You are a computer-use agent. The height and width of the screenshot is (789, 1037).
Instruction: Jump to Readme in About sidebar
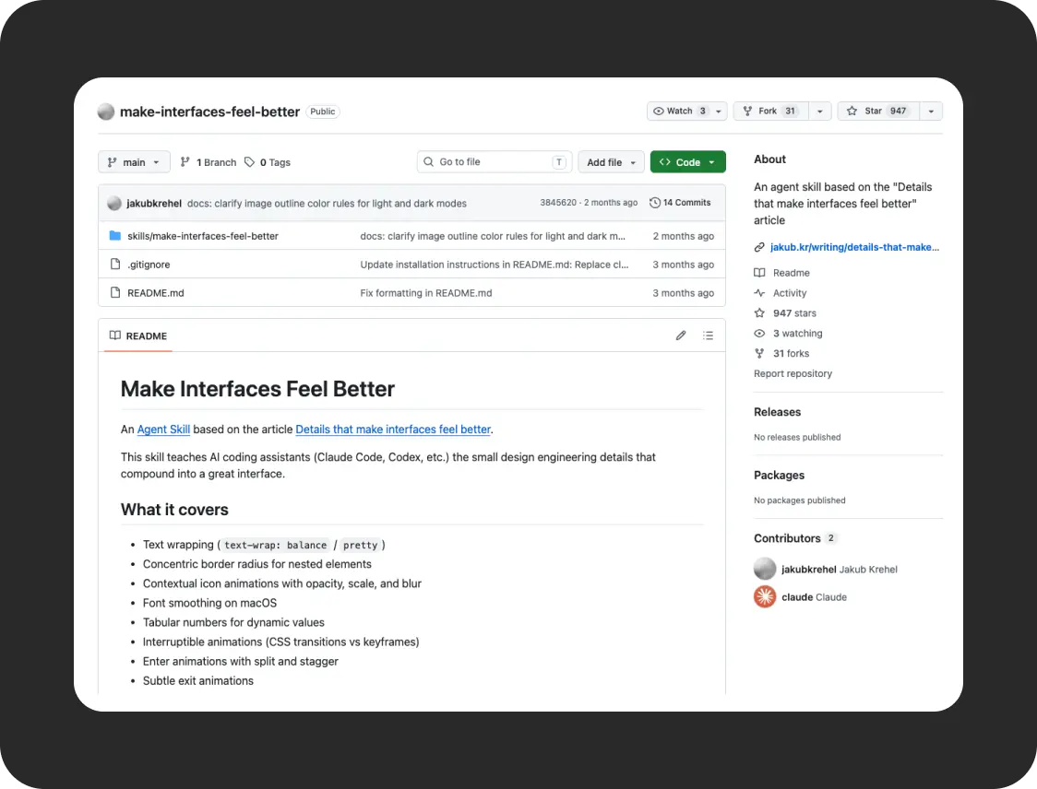791,273
